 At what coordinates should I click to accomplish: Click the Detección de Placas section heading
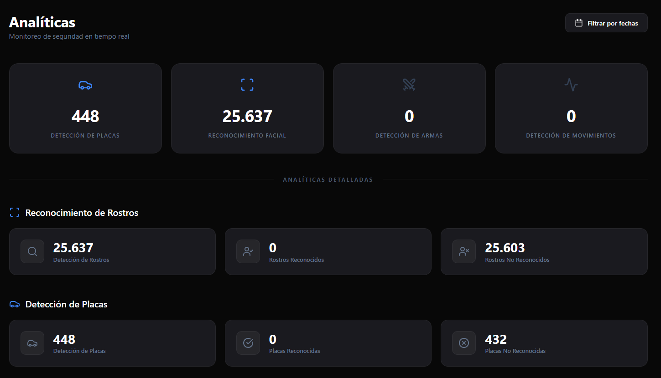[x=67, y=304]
